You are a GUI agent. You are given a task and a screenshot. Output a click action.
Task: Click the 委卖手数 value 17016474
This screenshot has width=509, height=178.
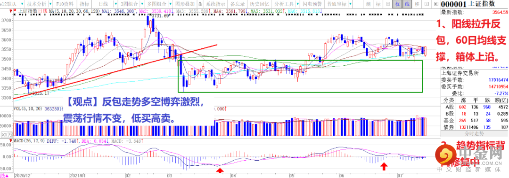(498, 80)
